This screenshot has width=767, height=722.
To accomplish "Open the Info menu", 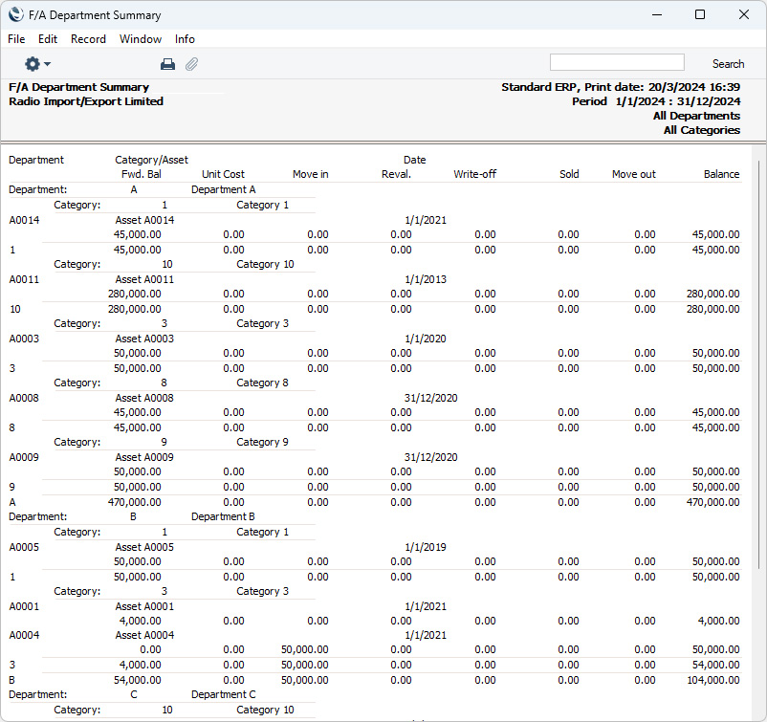I will point(185,39).
